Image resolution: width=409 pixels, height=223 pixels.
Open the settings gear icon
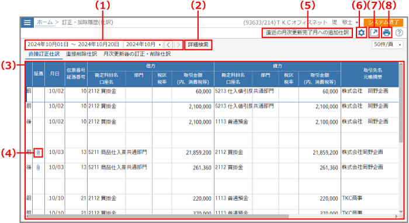coord(361,33)
